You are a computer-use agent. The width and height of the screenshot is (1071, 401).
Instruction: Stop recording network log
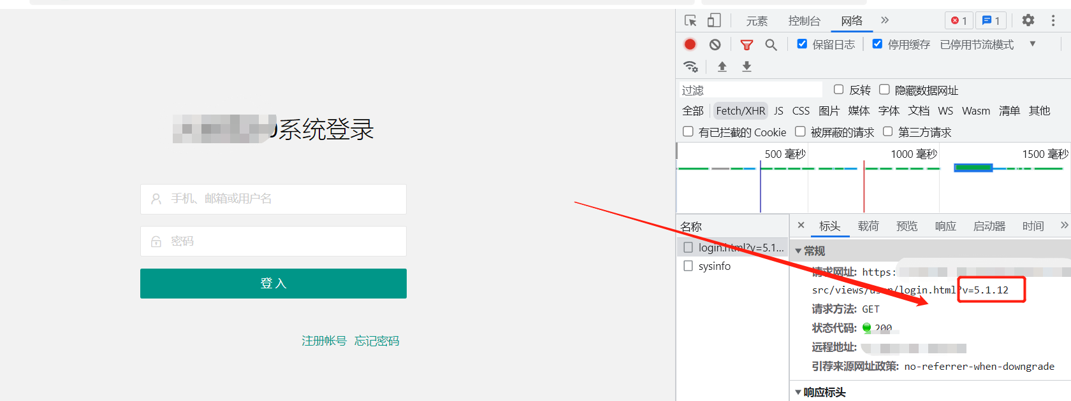coord(690,45)
